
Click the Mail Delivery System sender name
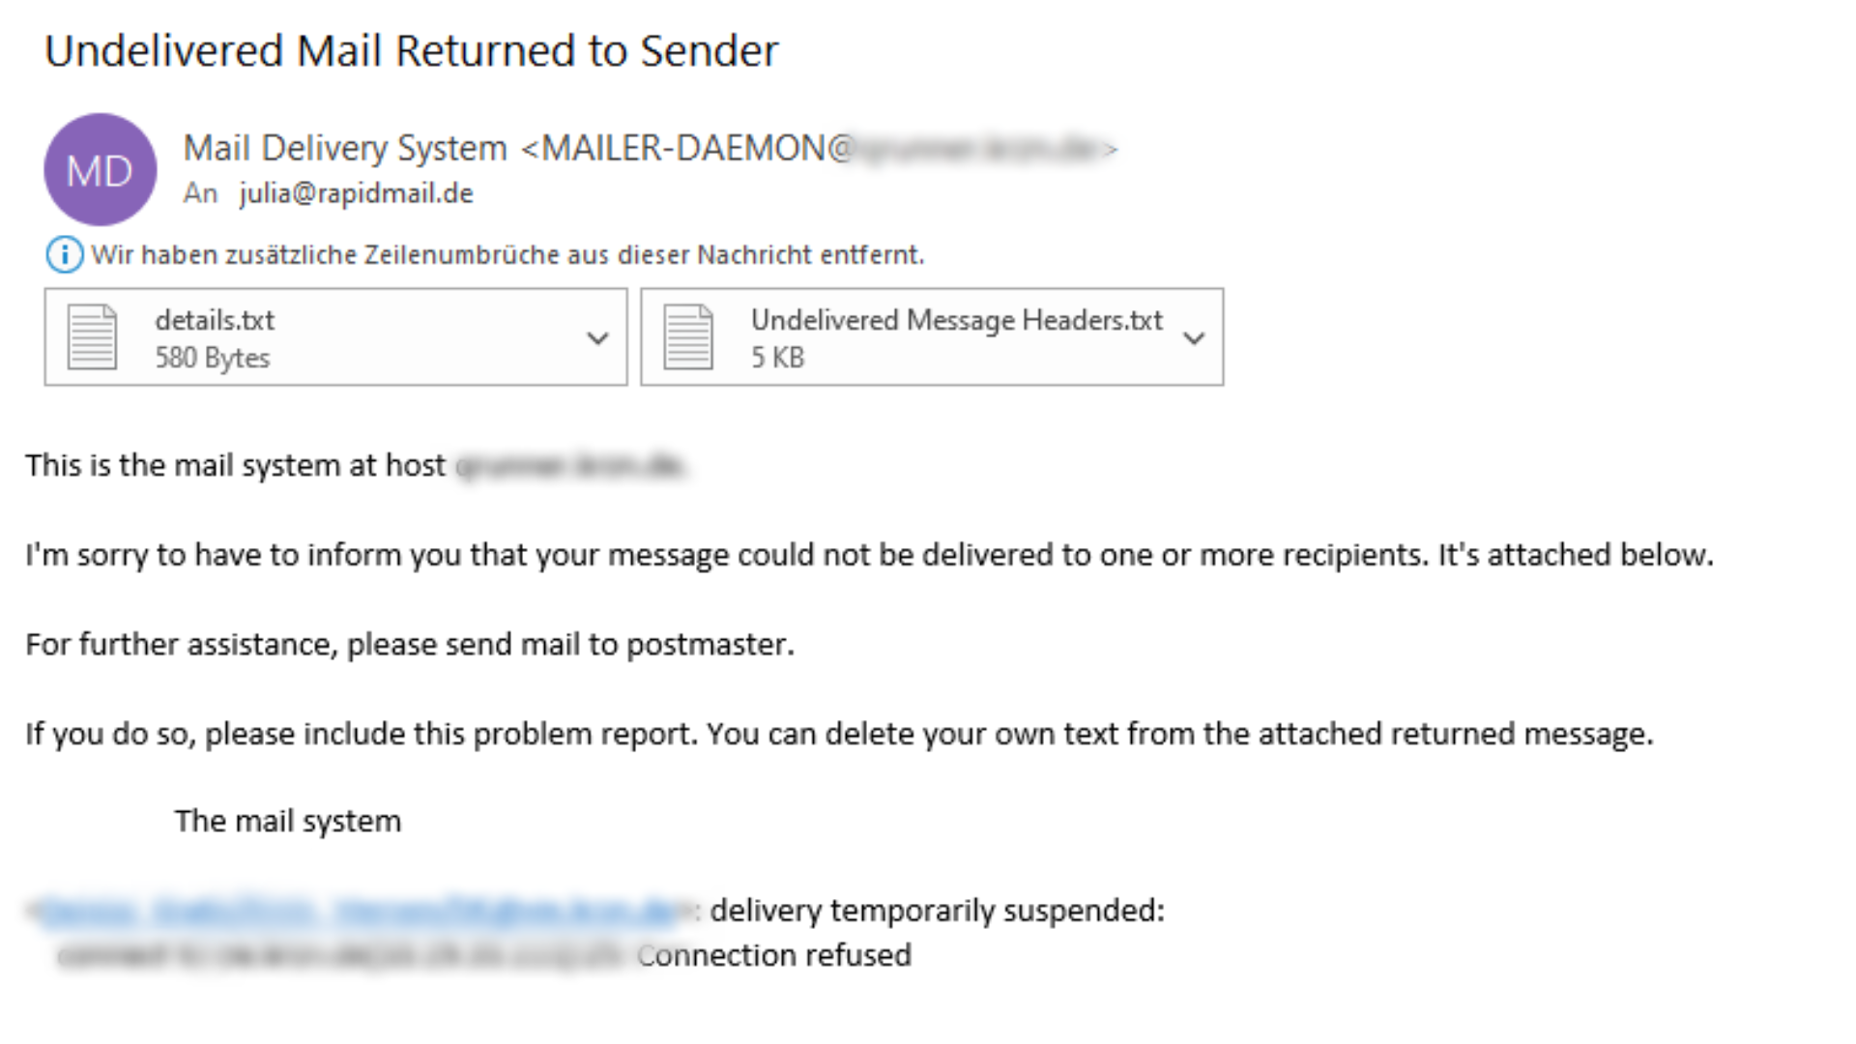click(345, 148)
